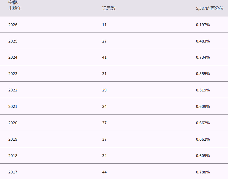Choose the 2022 year entry

[13, 90]
